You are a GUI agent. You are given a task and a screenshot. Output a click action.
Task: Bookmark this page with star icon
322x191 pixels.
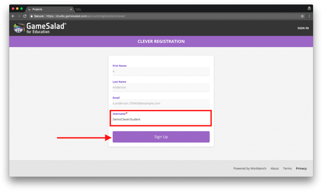(x=302, y=16)
